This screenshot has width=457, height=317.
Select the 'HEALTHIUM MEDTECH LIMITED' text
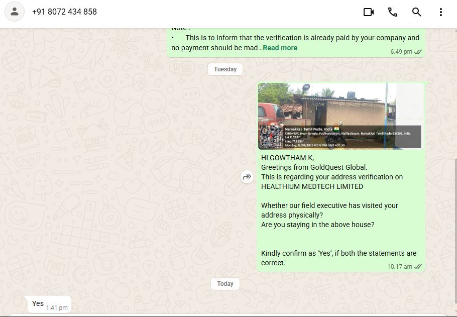(x=312, y=186)
